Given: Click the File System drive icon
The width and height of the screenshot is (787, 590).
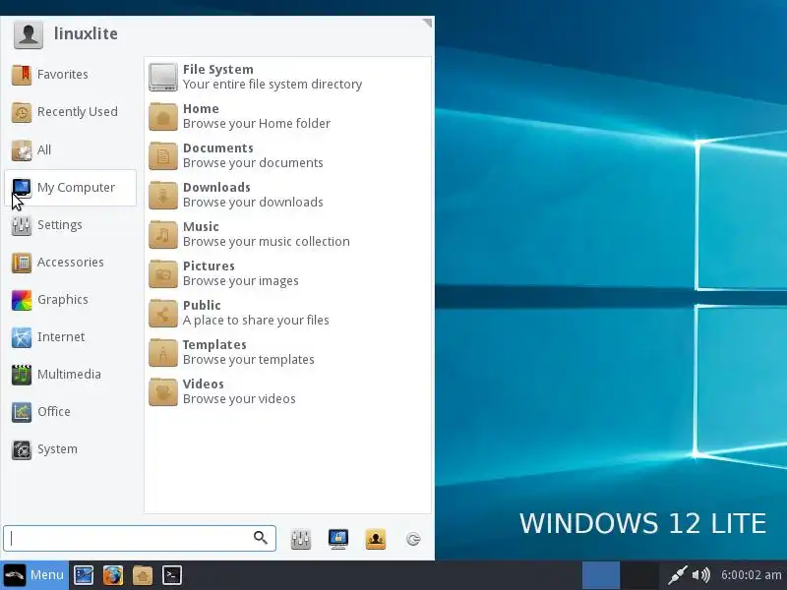Looking at the screenshot, I should tap(163, 78).
